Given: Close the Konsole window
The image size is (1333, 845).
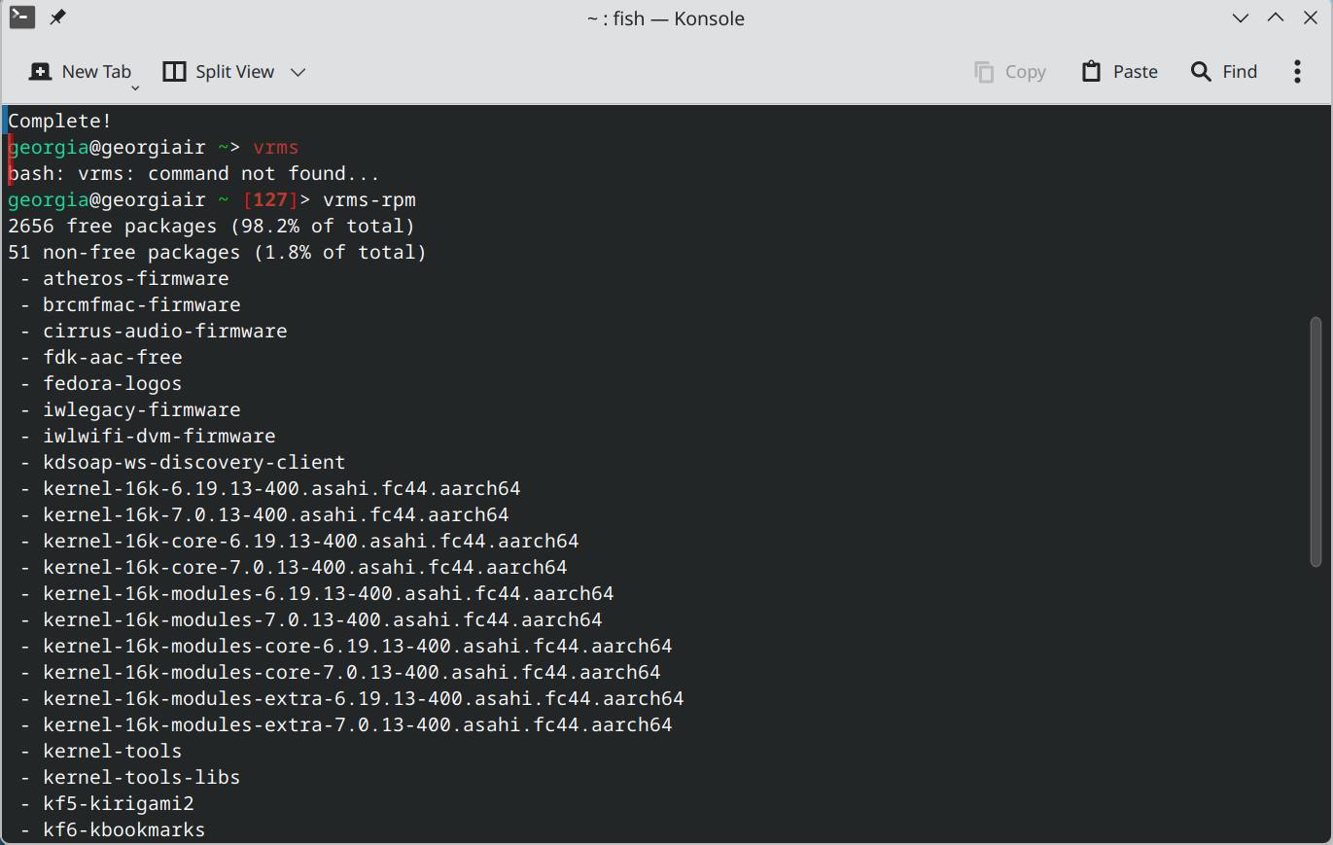Looking at the screenshot, I should (1309, 18).
